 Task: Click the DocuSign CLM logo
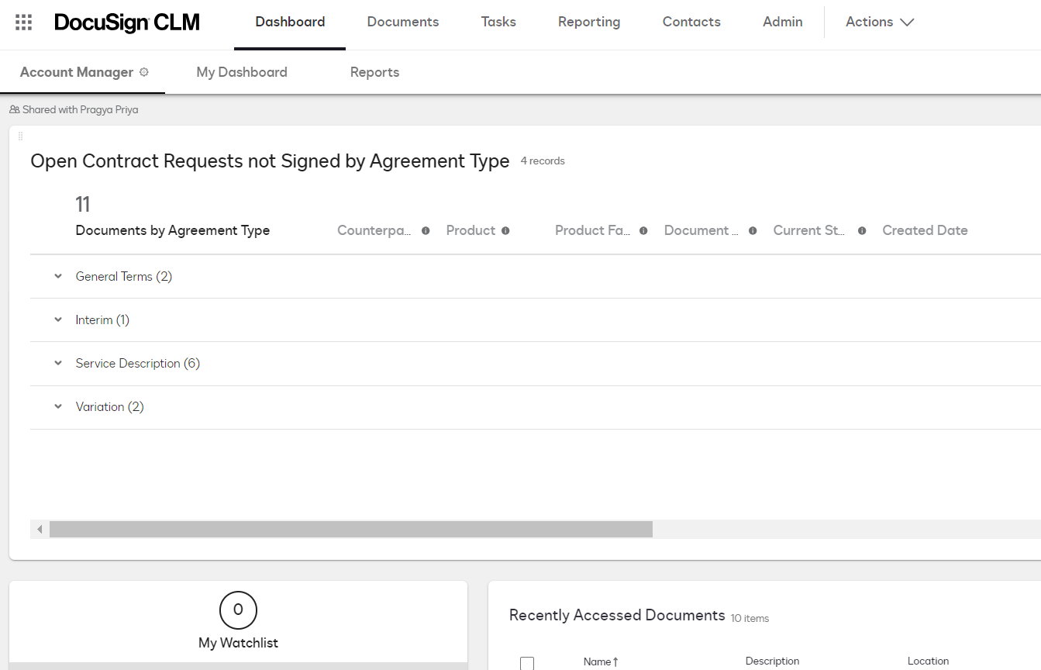point(126,22)
